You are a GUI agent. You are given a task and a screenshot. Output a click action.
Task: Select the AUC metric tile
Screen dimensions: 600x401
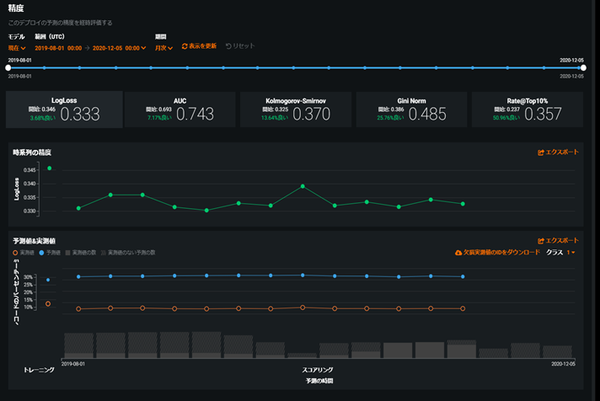pyautogui.click(x=179, y=110)
